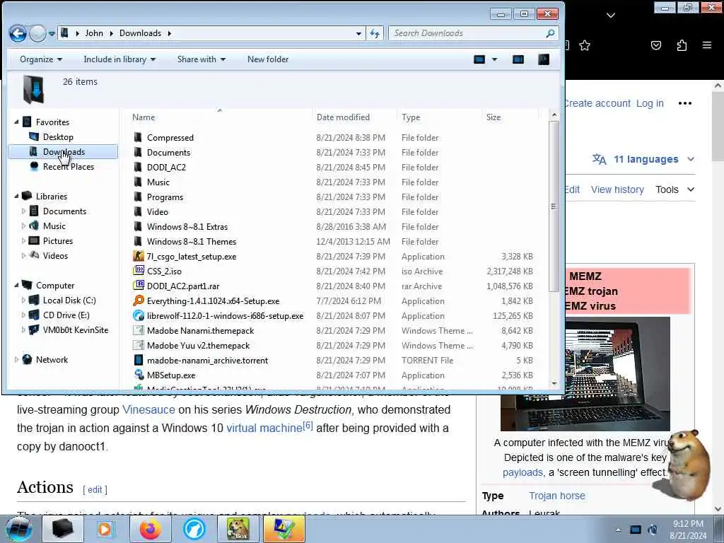Collapse the Computer tree group

click(x=17, y=286)
